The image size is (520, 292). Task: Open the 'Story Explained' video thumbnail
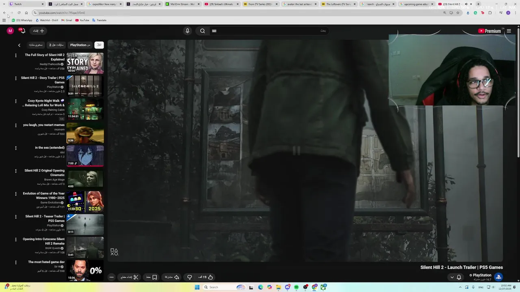pos(85,63)
